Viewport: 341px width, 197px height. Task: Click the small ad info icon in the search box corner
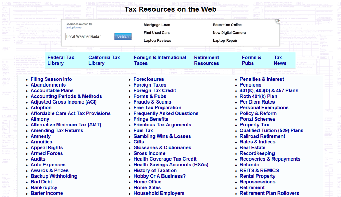point(278,21)
